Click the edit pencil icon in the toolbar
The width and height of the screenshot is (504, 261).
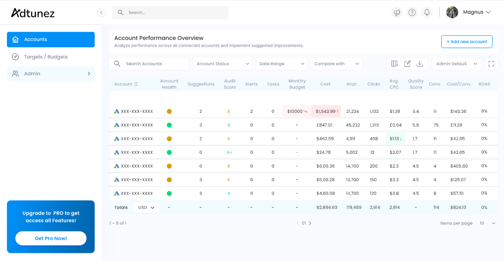click(407, 64)
